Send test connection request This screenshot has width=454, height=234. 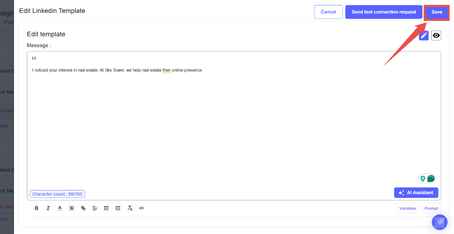point(384,12)
